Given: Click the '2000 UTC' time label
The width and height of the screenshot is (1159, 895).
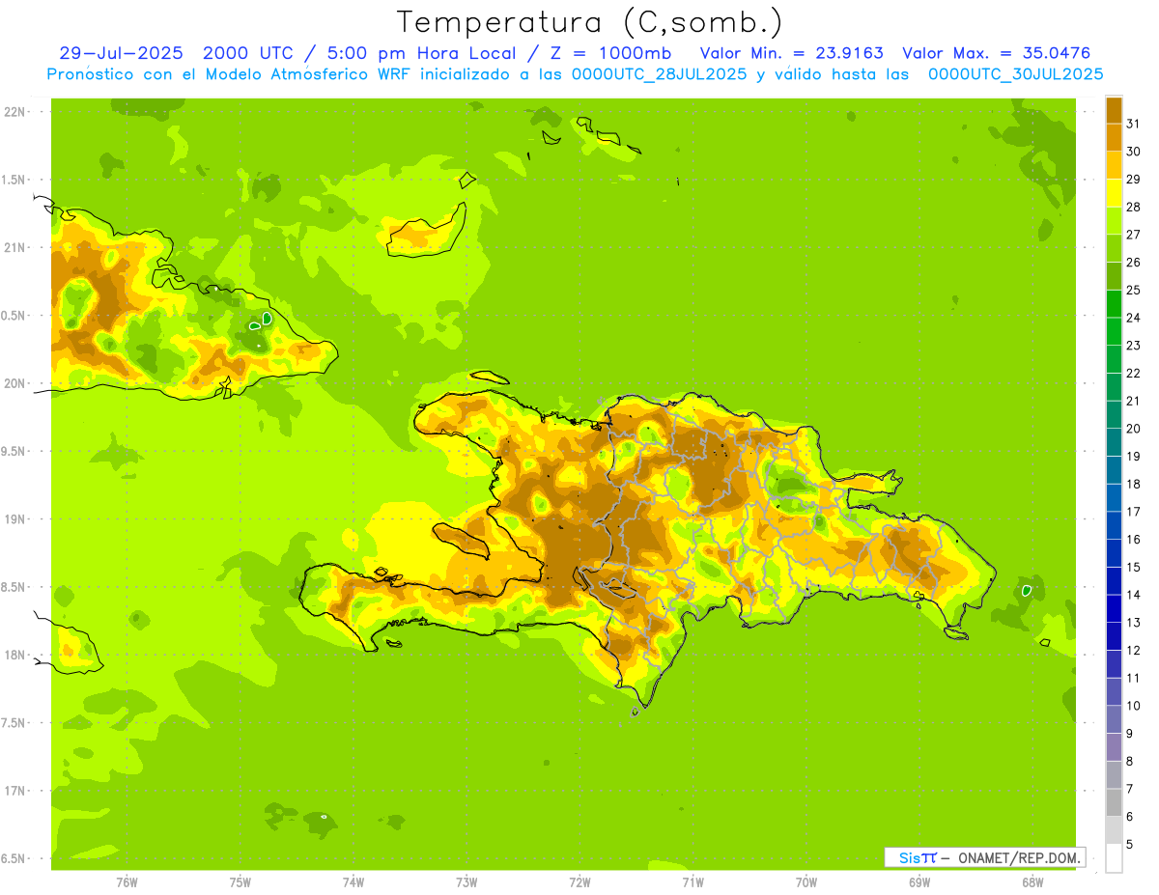Looking at the screenshot, I should [x=246, y=53].
